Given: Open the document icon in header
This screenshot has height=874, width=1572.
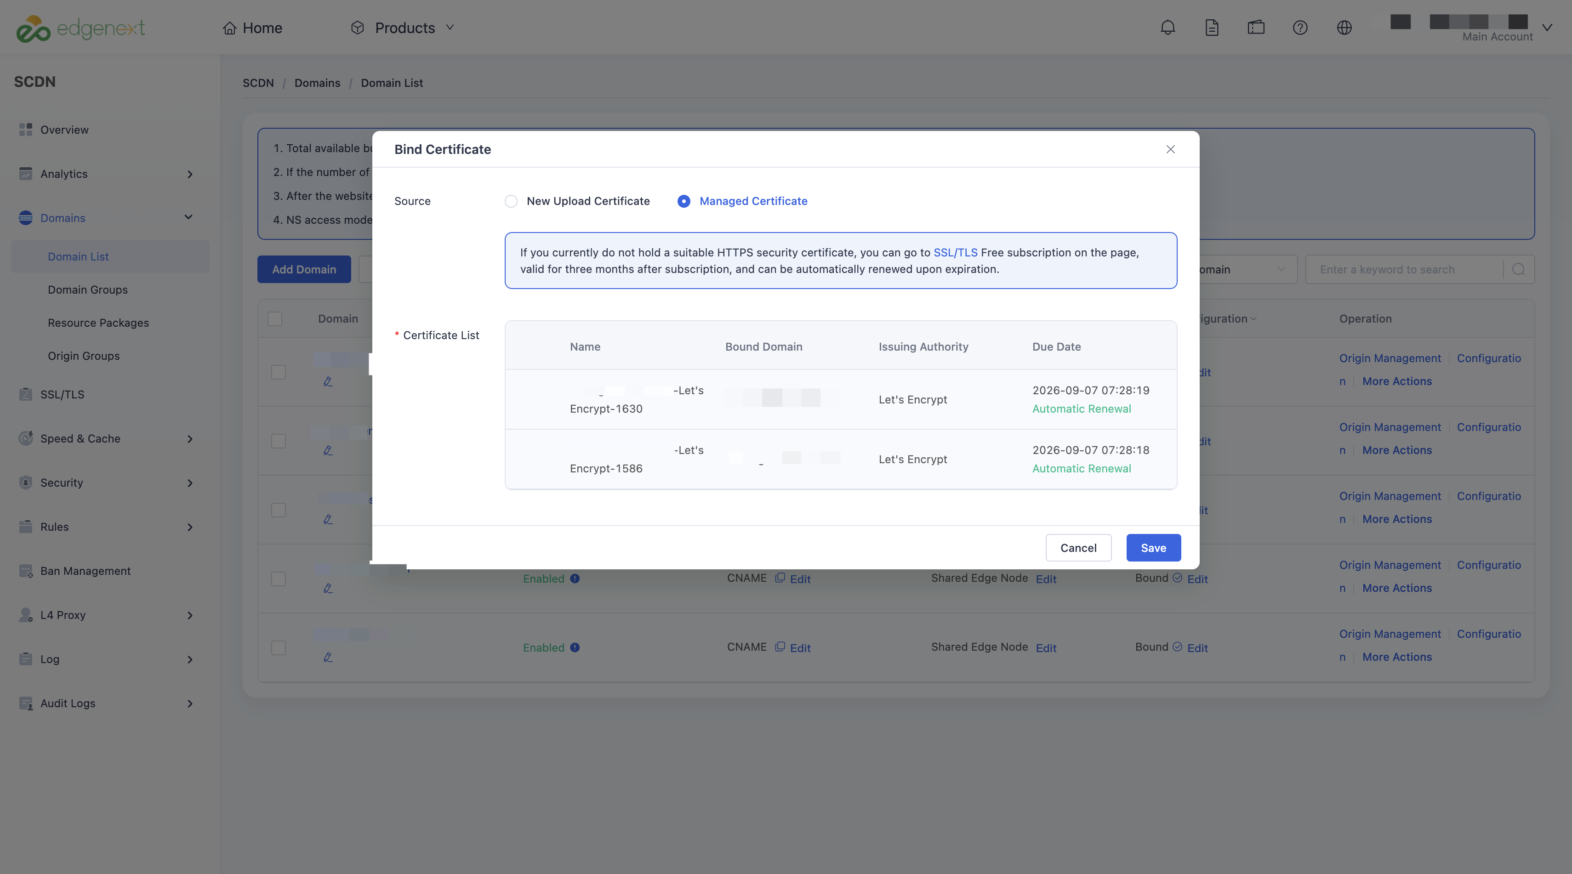Looking at the screenshot, I should click(1212, 28).
